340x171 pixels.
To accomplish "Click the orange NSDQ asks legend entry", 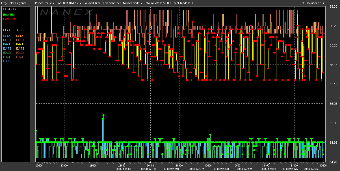I will pyautogui.click(x=20, y=36).
